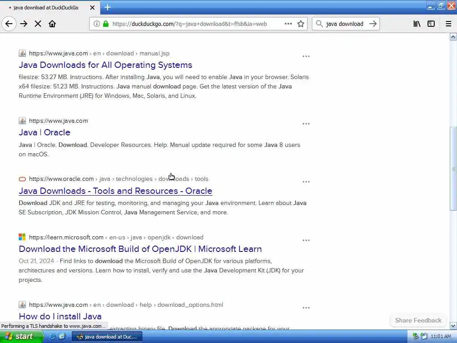Toggle the sidebar view
The image size is (457, 343).
click(431, 24)
